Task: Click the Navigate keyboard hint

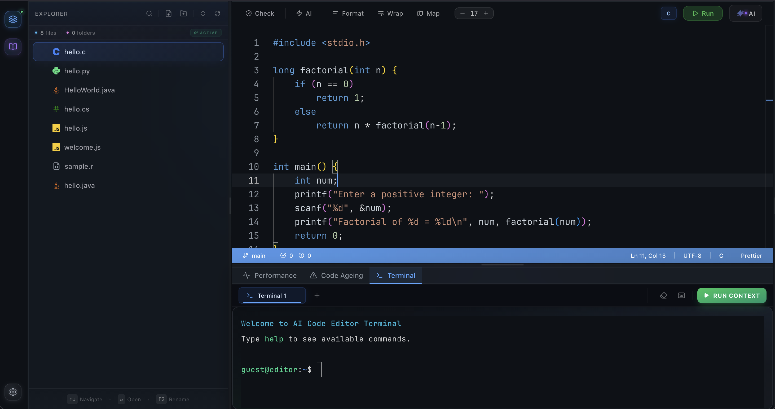Action: coord(85,399)
